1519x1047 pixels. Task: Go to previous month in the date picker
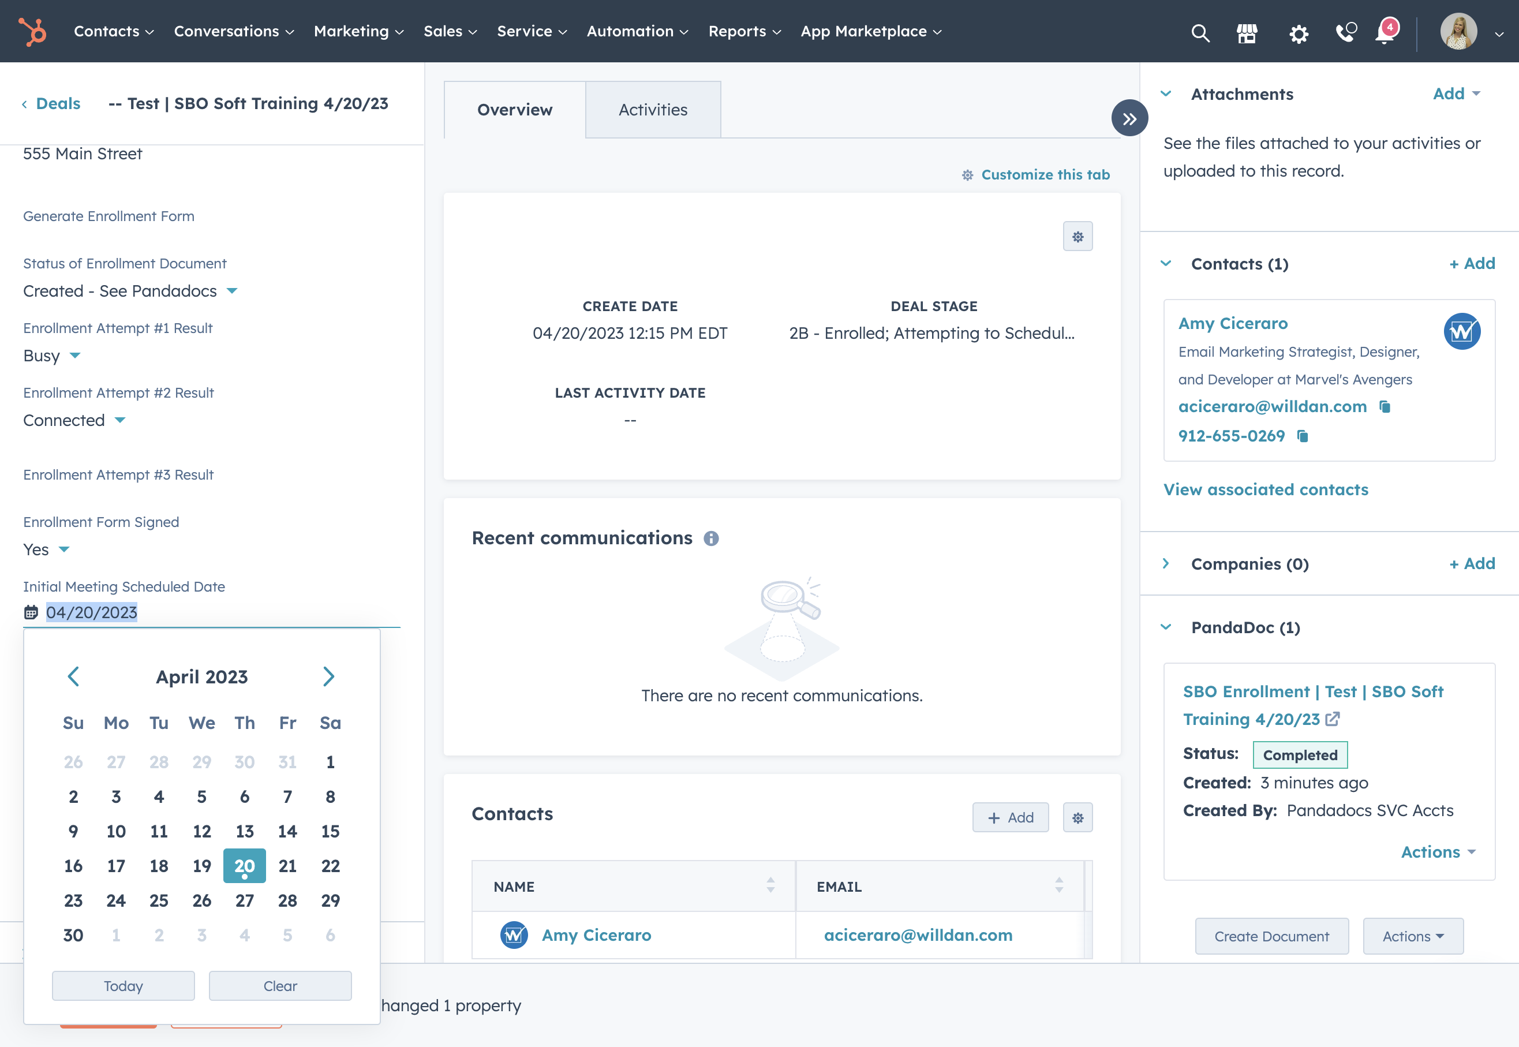pyautogui.click(x=73, y=676)
